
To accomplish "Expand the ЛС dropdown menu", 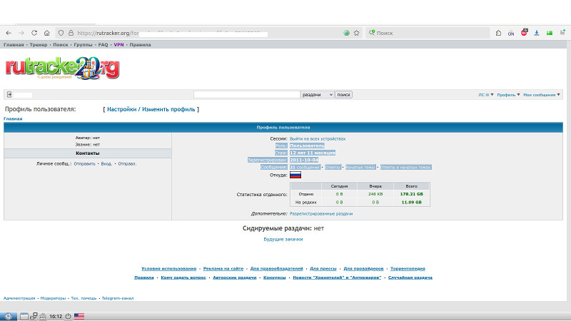I will click(486, 95).
